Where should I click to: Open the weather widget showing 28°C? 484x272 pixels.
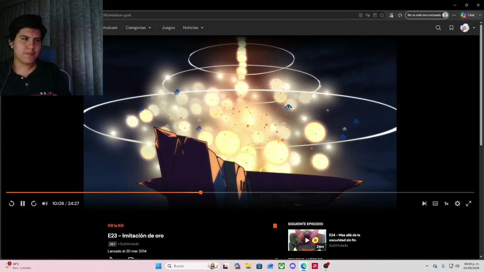coord(18,266)
